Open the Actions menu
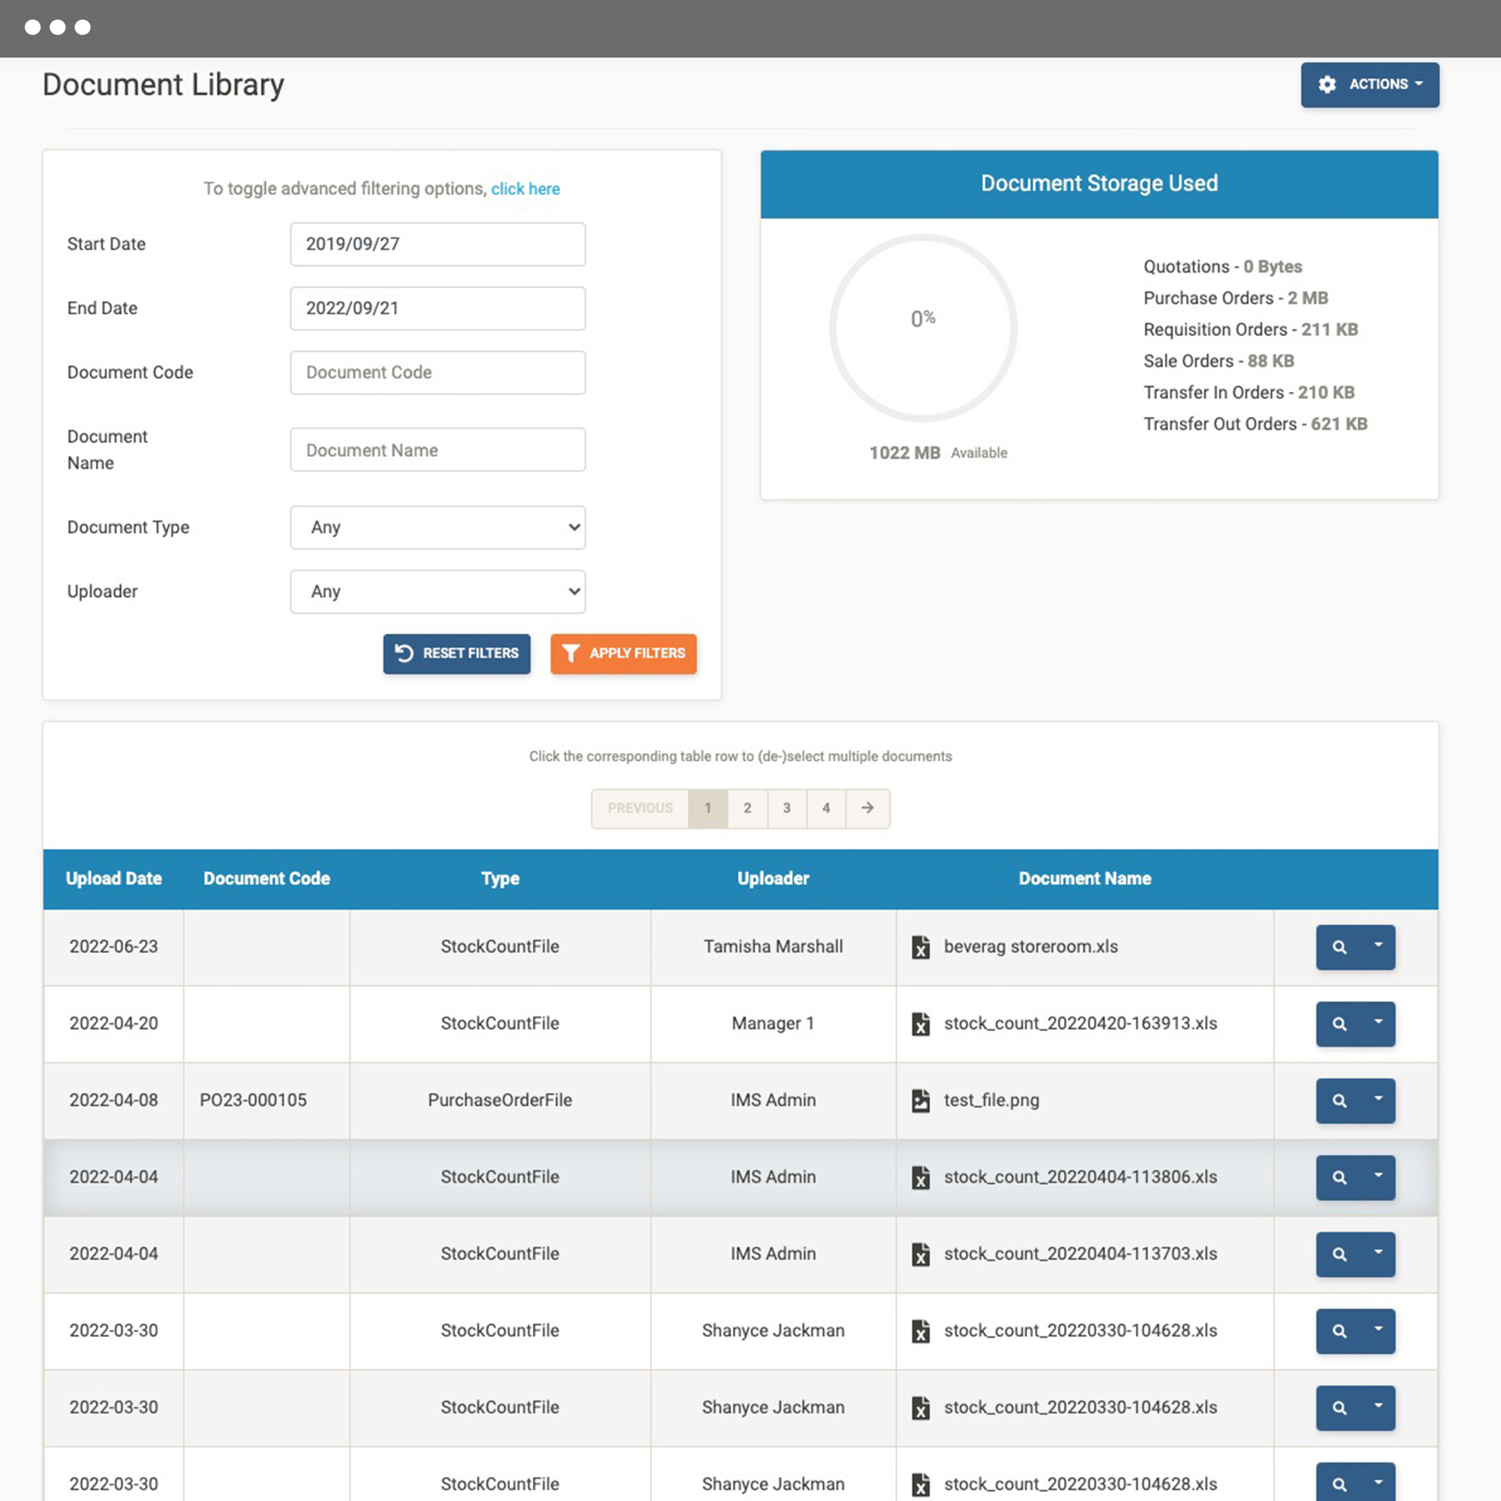1501x1501 pixels. tap(1370, 84)
